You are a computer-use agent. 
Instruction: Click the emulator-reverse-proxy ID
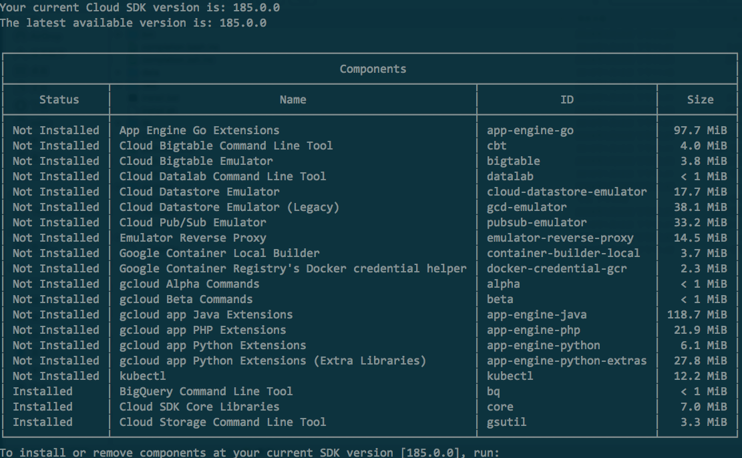pyautogui.click(x=560, y=238)
